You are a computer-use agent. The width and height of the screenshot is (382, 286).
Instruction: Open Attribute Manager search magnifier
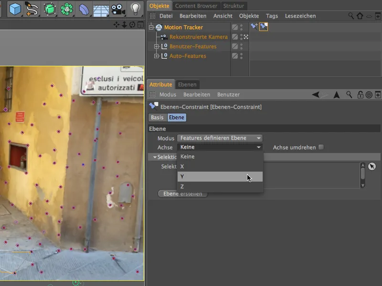[x=349, y=94]
